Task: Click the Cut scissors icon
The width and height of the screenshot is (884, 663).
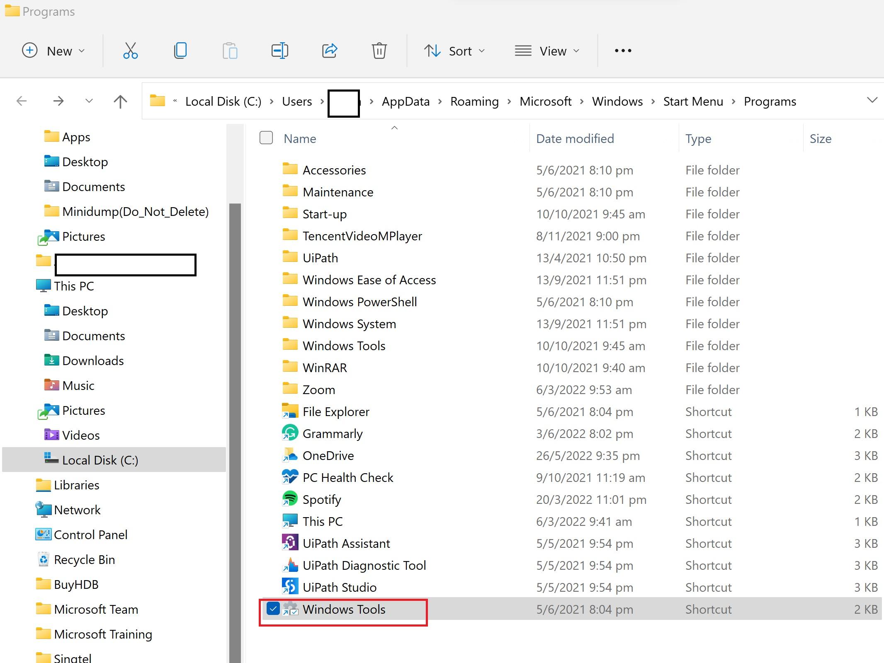Action: pos(130,51)
